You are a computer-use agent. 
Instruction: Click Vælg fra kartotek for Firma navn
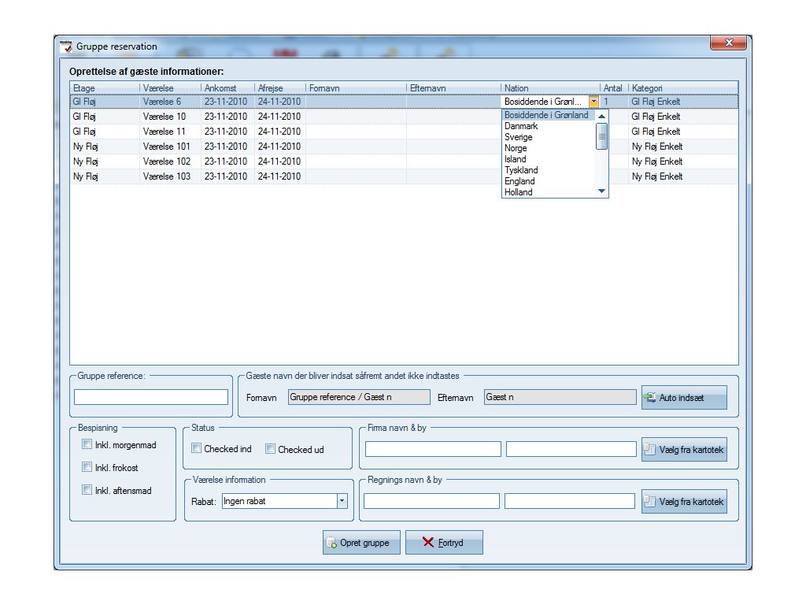(683, 449)
